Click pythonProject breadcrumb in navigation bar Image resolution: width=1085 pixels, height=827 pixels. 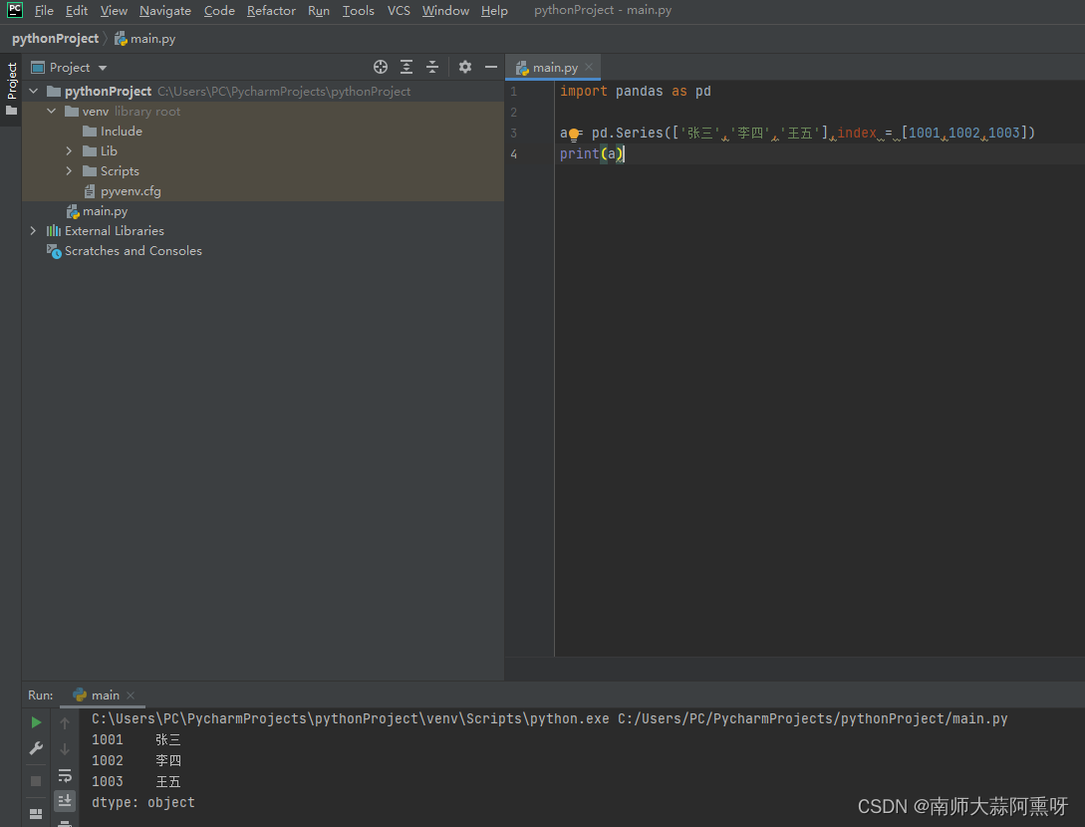point(56,39)
